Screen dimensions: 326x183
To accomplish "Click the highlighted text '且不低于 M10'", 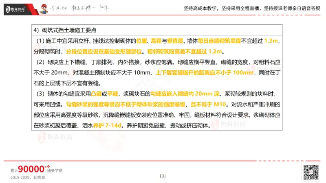I will pyautogui.click(x=208, y=105).
